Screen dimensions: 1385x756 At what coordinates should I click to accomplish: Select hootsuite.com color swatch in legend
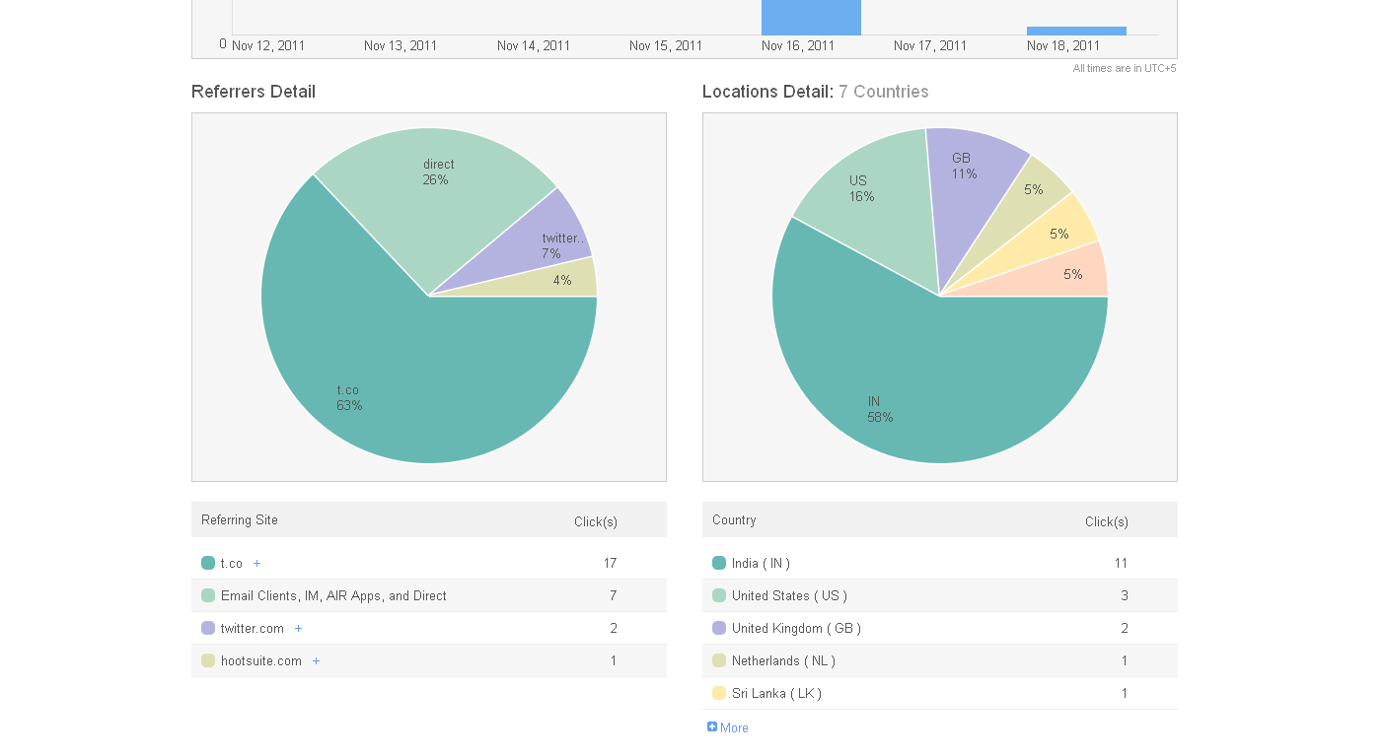coord(208,660)
